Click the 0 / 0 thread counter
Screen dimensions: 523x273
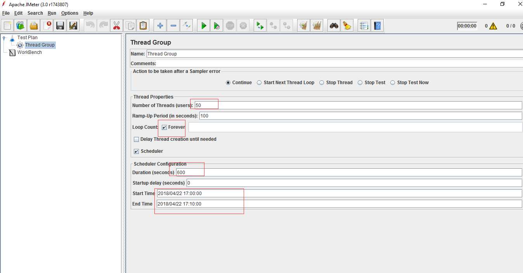[511, 26]
